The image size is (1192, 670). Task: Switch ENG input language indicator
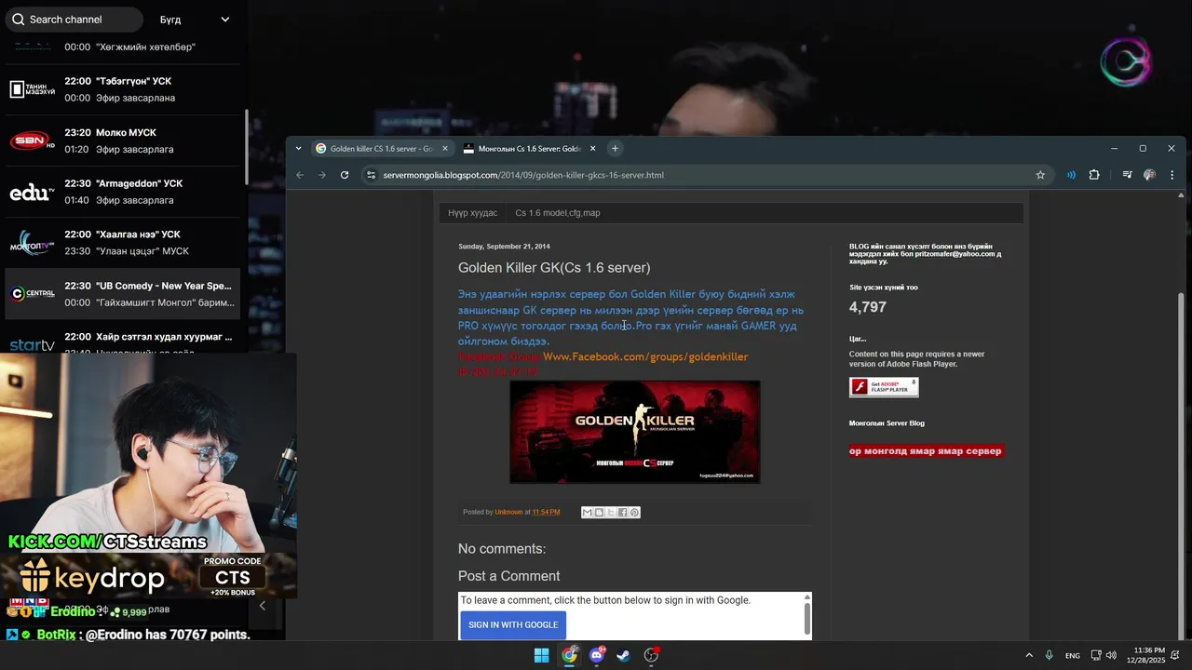point(1073,655)
